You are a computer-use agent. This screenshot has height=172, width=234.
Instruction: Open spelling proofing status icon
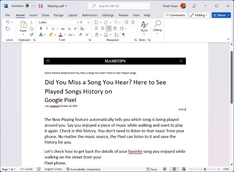(x=39, y=169)
